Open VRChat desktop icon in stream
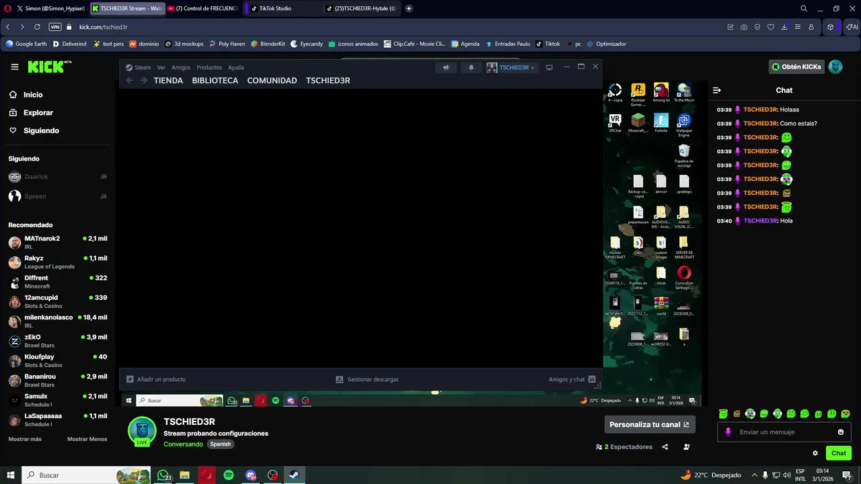This screenshot has width=861, height=484. [615, 122]
